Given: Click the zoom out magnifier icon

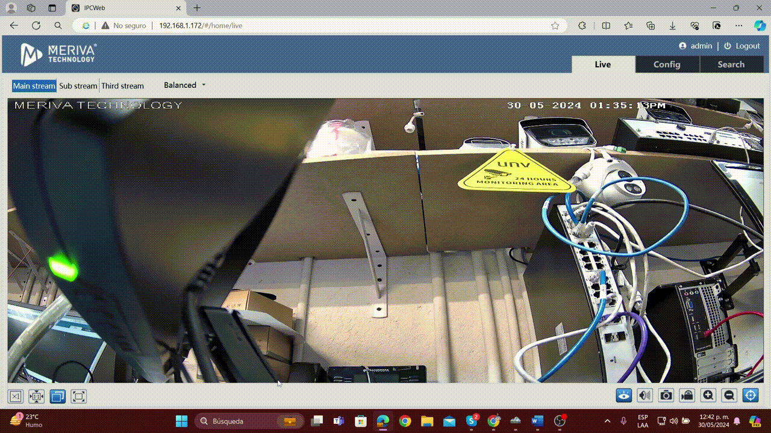Looking at the screenshot, I should click(729, 395).
